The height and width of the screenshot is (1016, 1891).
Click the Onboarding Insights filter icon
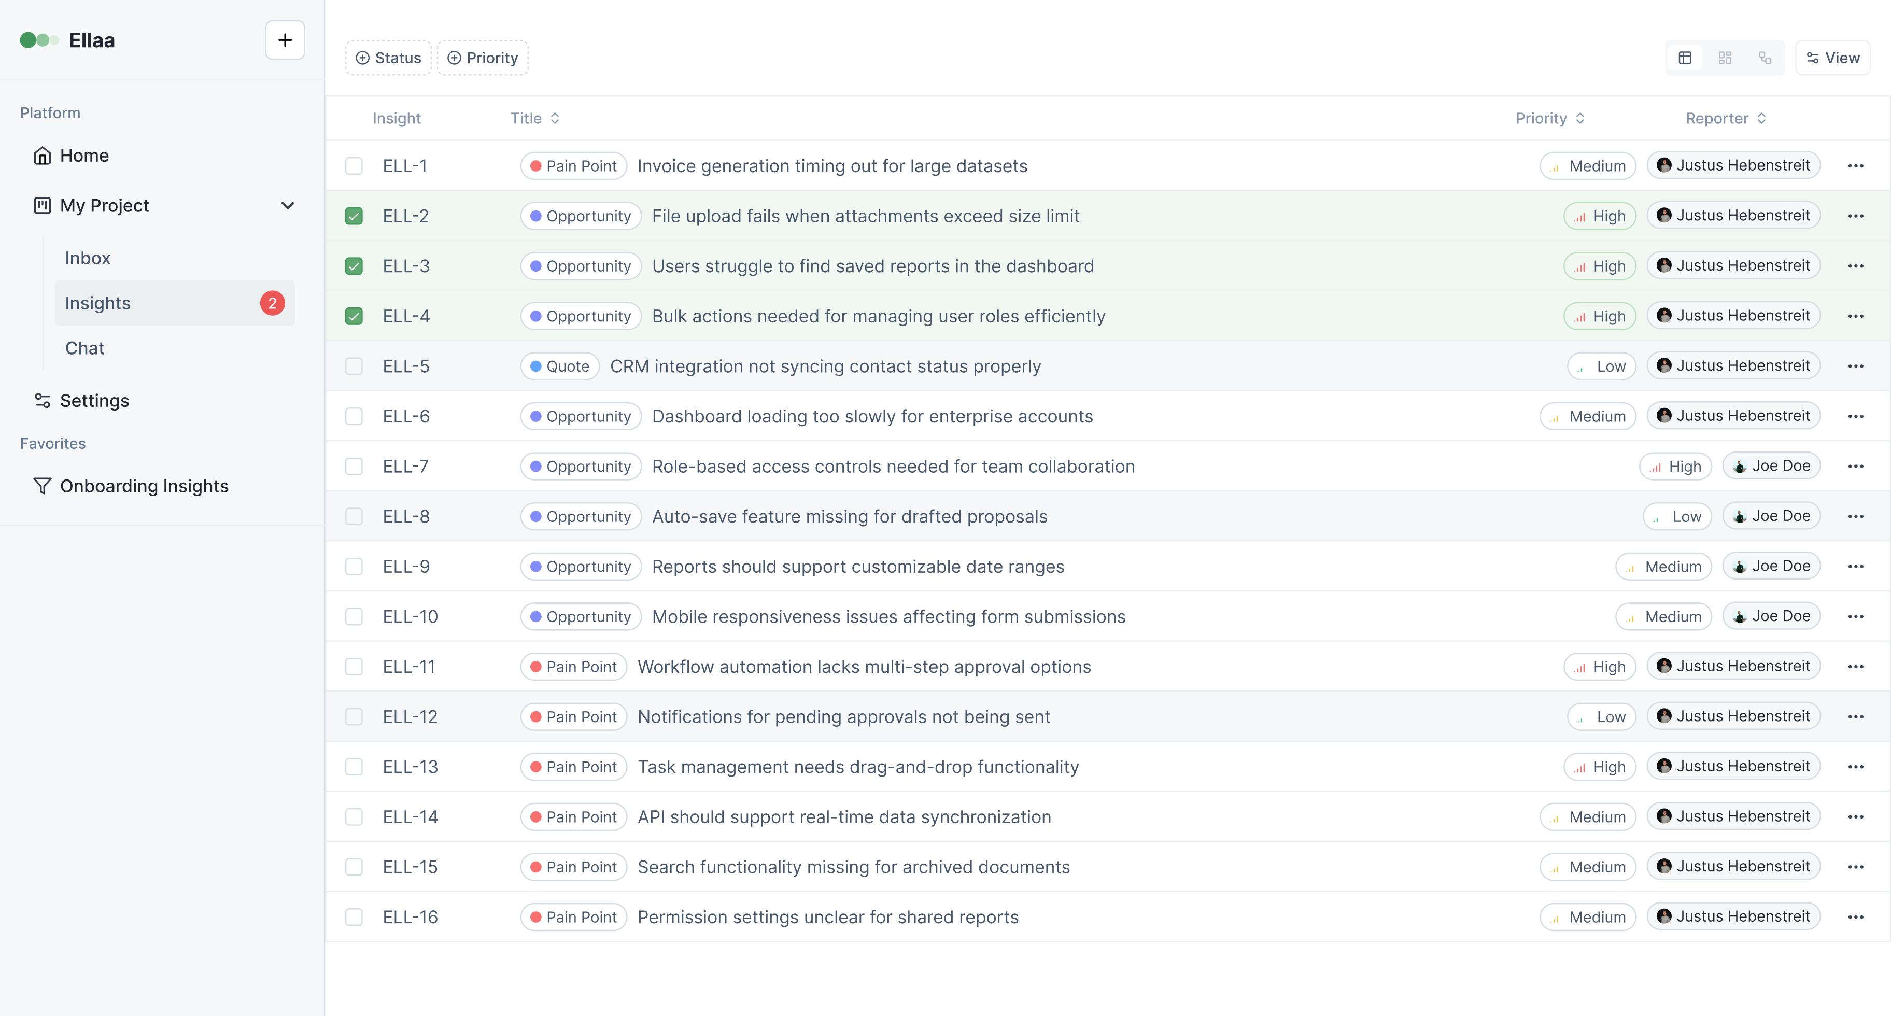point(43,486)
